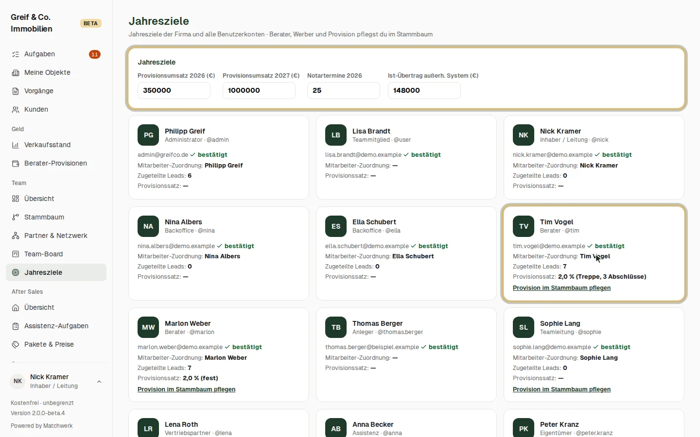Focus the Ist-Übertrag außerh. System field
The image size is (700, 437).
coord(424,91)
